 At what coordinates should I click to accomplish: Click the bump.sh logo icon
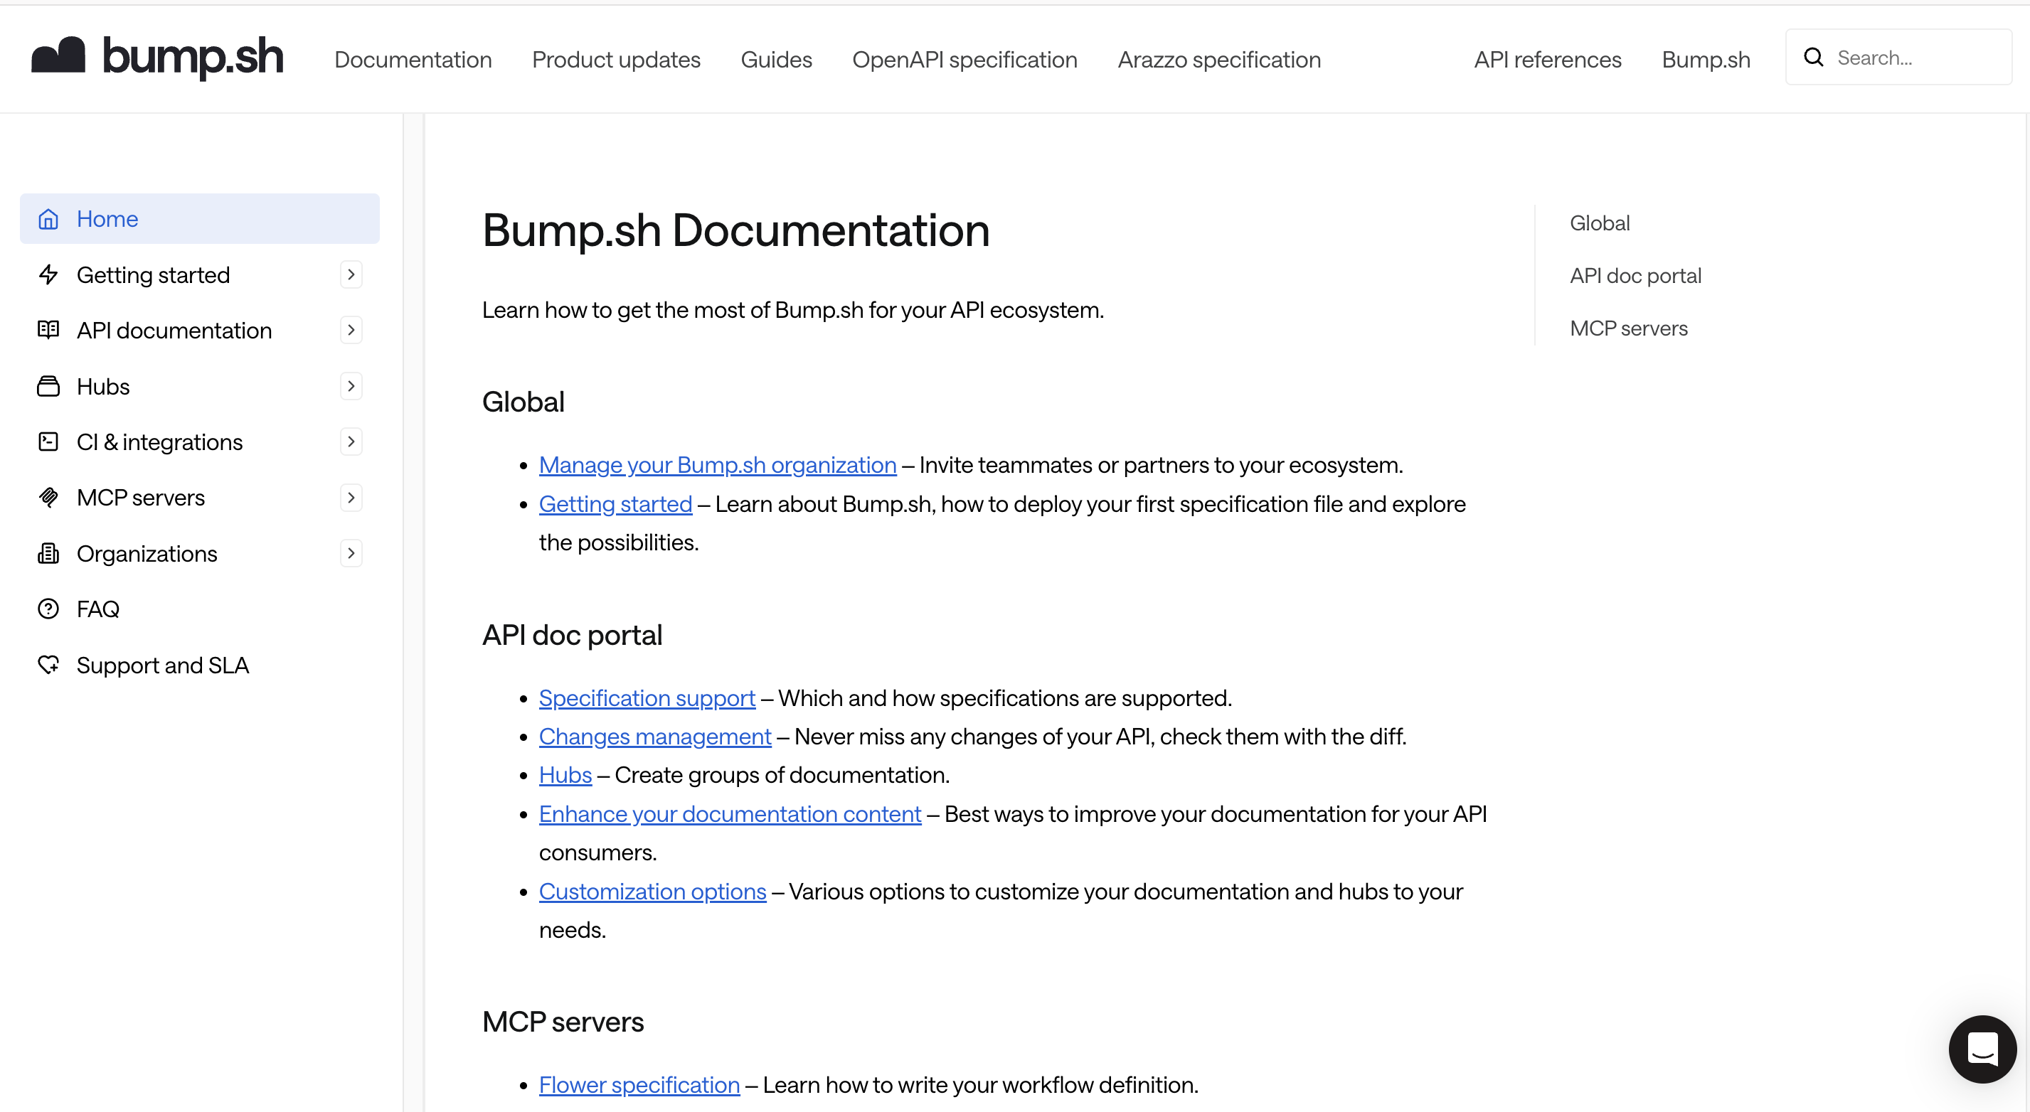(58, 55)
